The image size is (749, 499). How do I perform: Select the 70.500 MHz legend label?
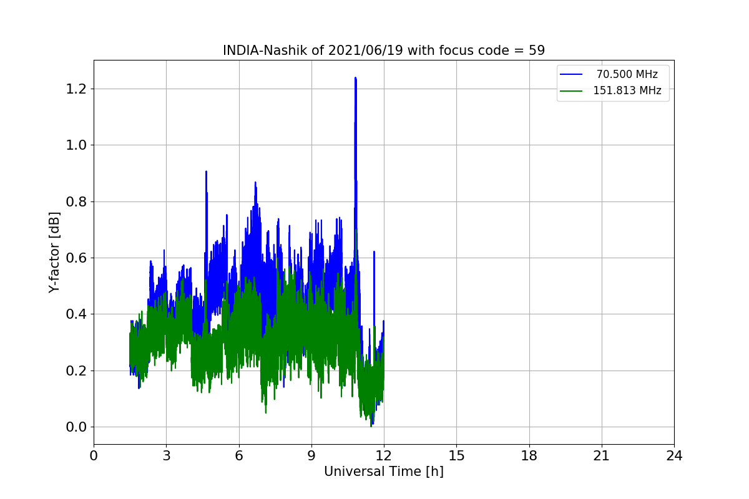coord(627,74)
